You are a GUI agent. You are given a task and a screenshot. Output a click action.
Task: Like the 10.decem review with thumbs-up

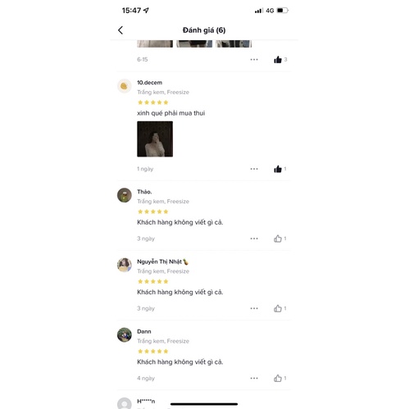[x=278, y=169]
